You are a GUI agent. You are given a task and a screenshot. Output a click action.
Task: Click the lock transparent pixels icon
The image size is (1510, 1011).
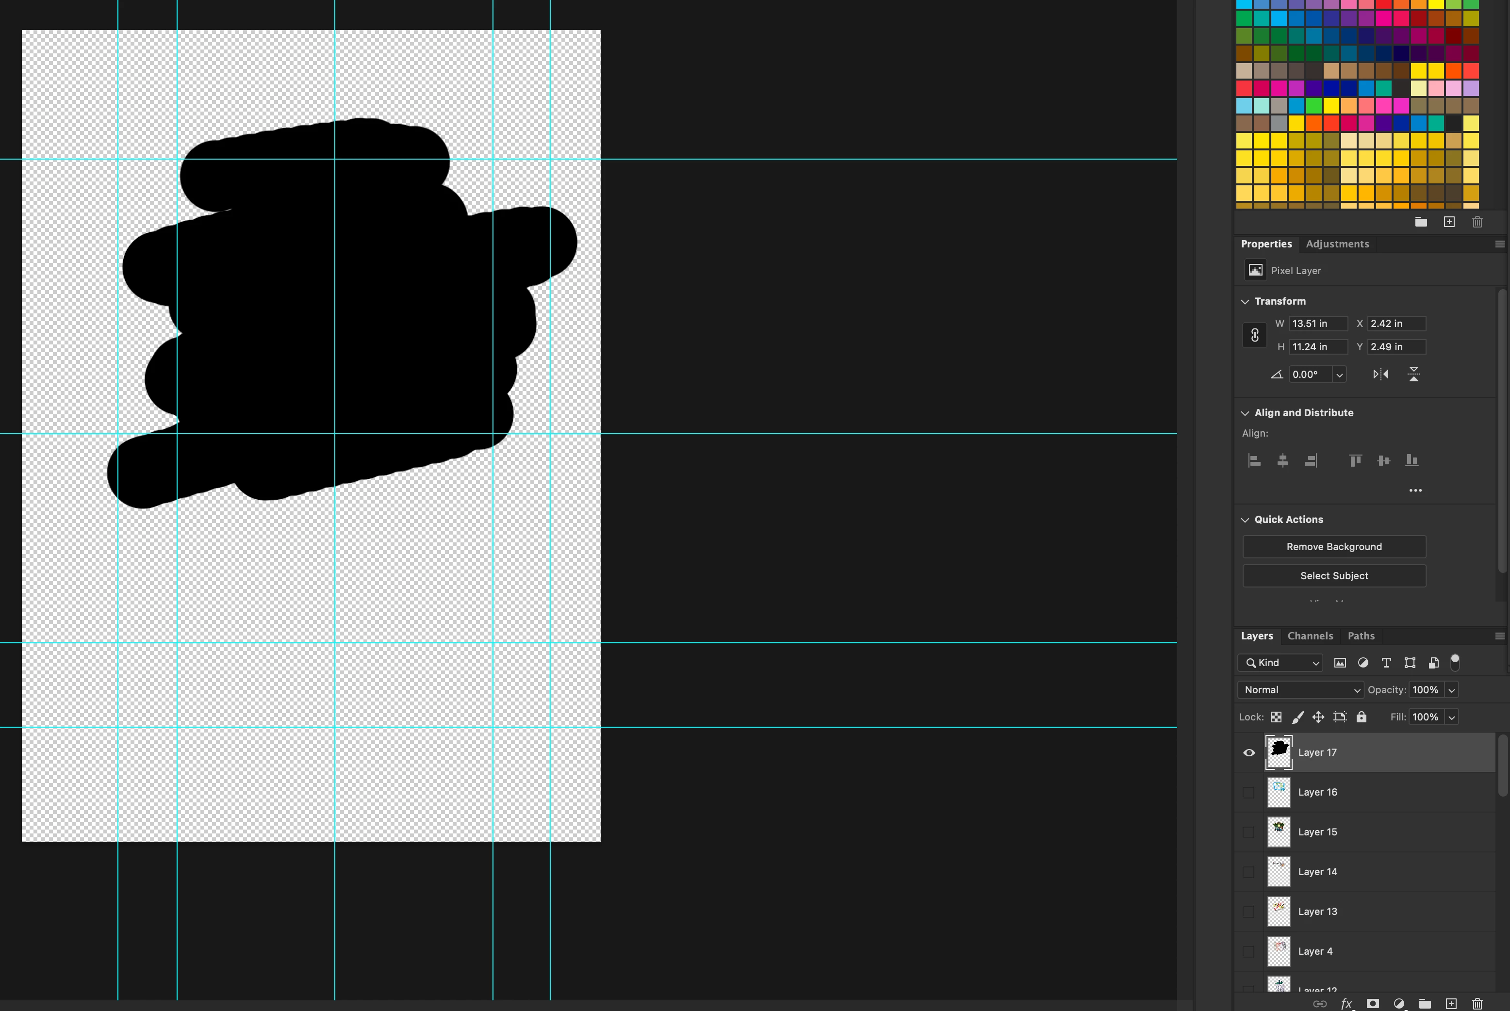(1276, 717)
